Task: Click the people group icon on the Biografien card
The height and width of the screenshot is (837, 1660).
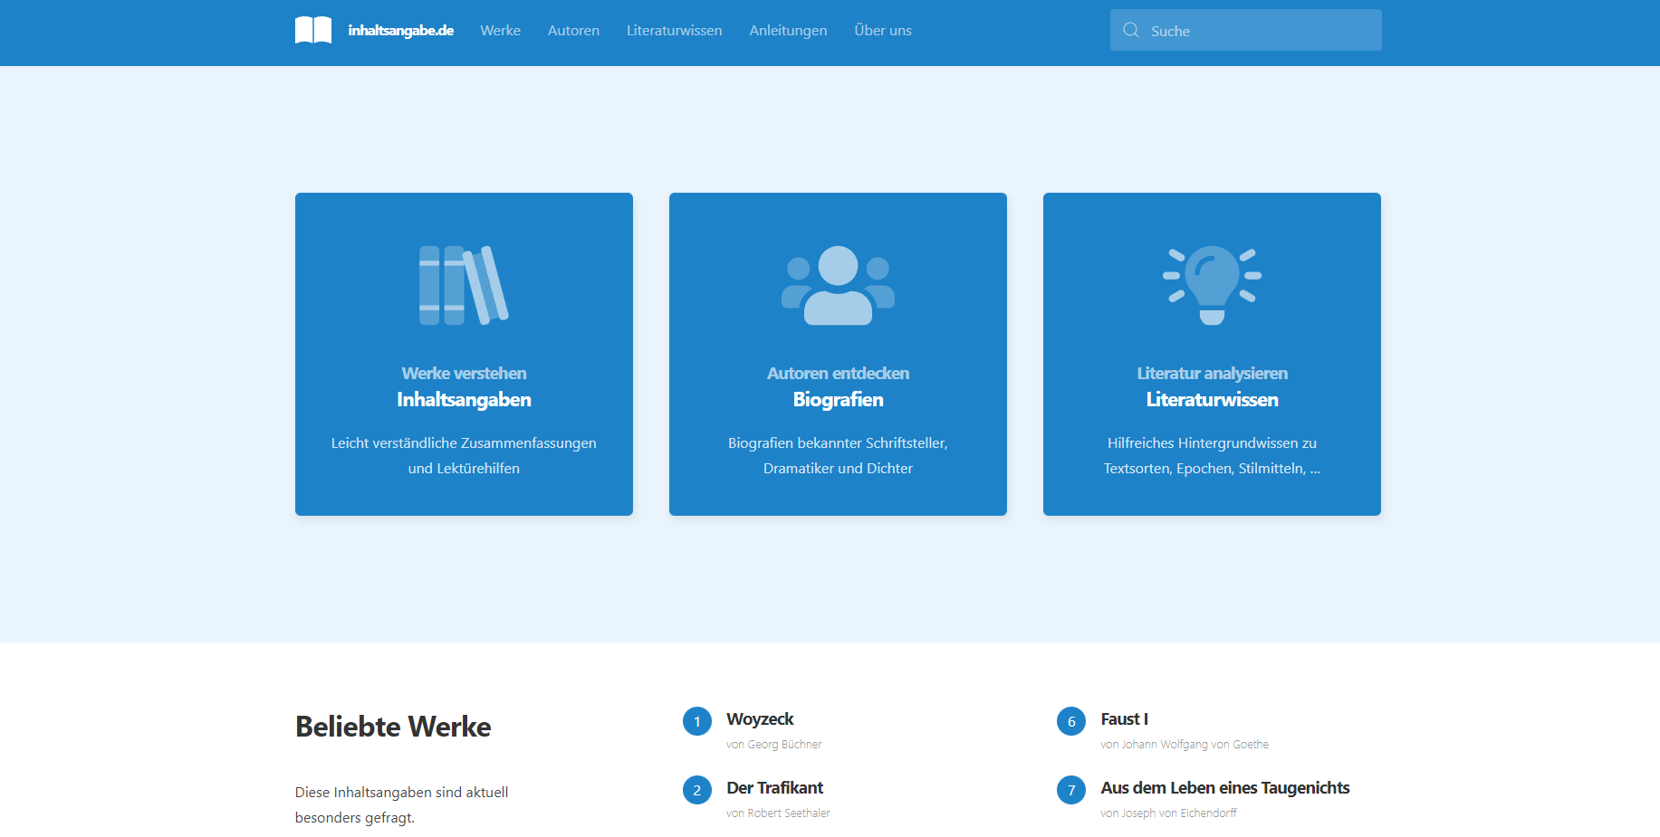Action: [x=838, y=284]
